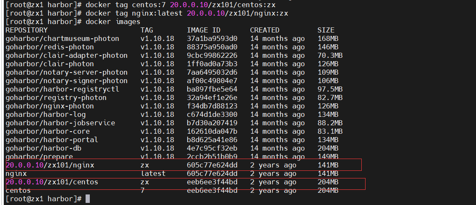The height and width of the screenshot is (205, 476).
Task: Click image ID 1ff0ad0a73b3
Action: point(212,64)
